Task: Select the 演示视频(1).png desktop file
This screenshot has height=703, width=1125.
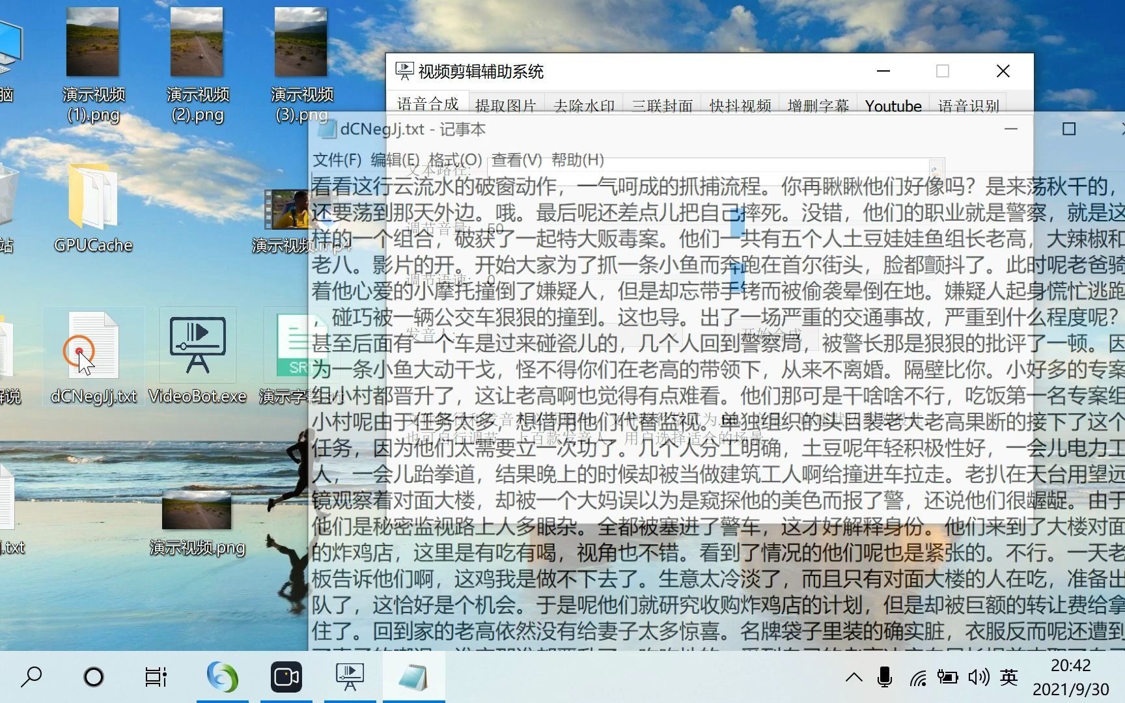Action: [x=93, y=65]
